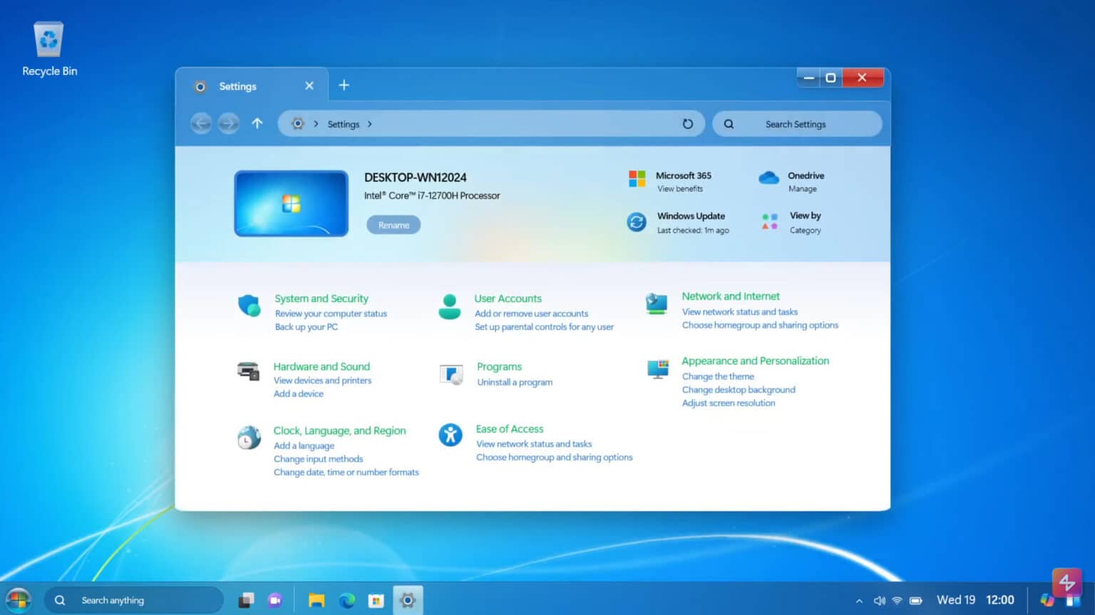
Task: Open the Start menu
Action: [17, 599]
